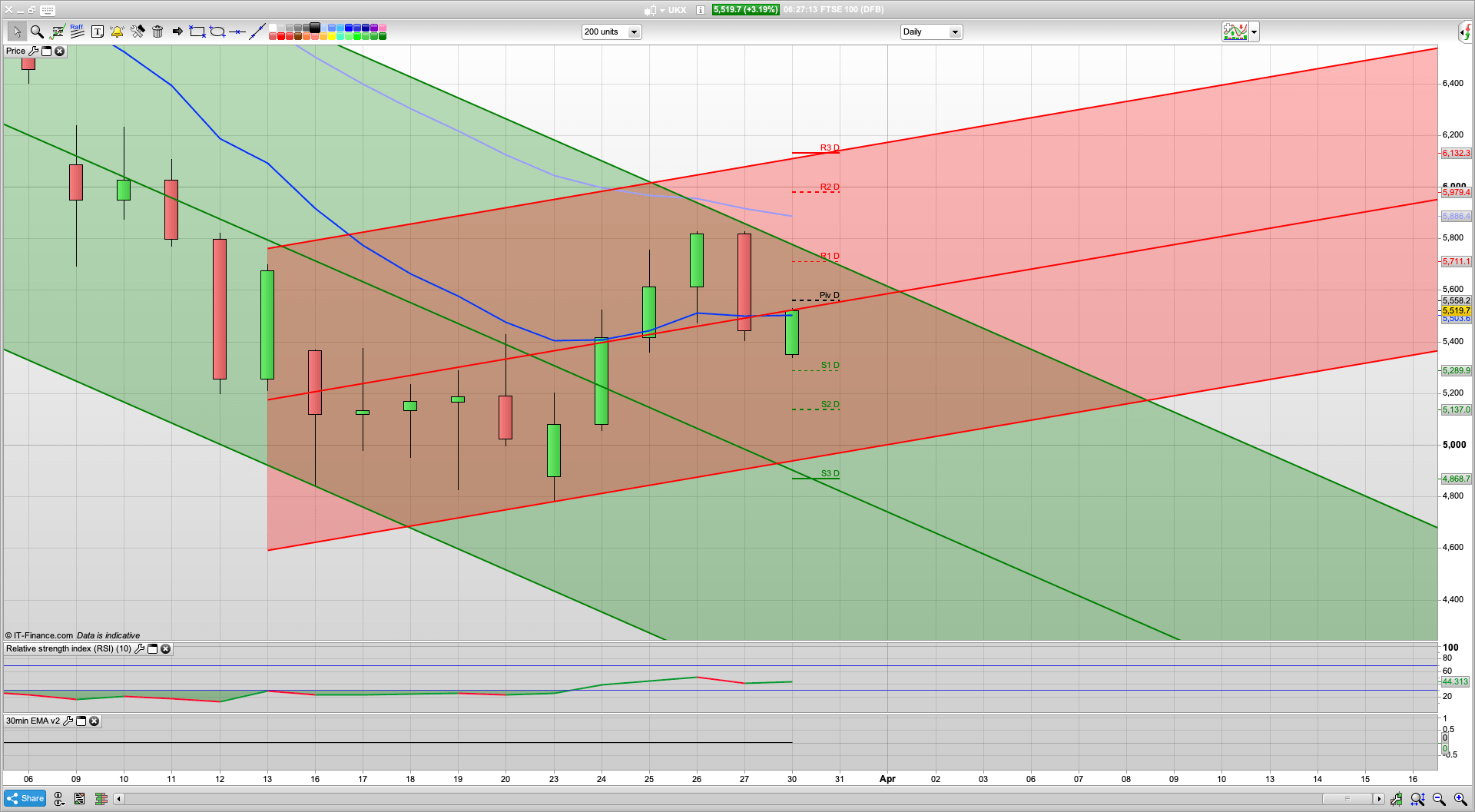Open the UKX instrument dropdown arrow

[x=662, y=10]
